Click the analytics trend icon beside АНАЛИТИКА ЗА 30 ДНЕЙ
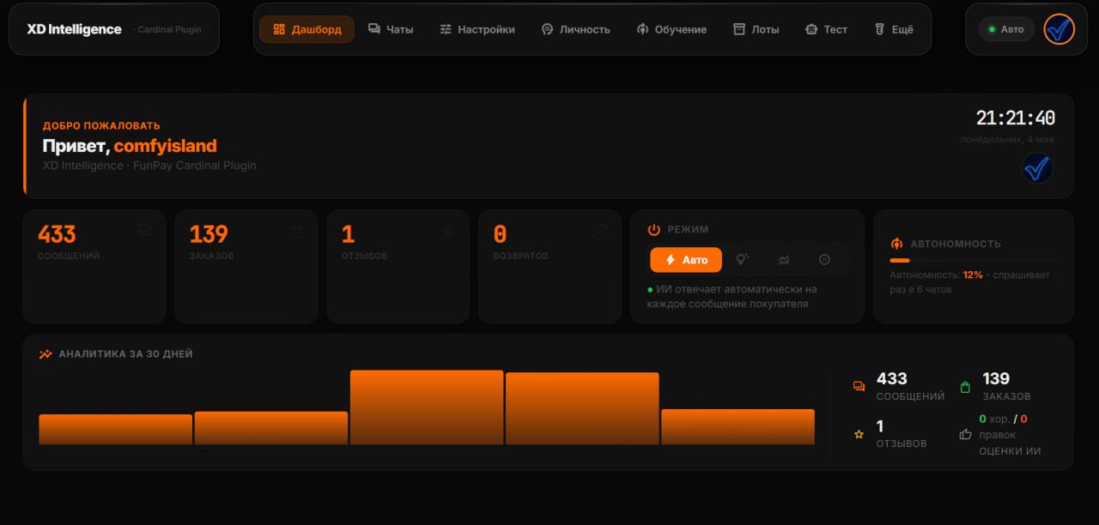Image resolution: width=1099 pixels, height=525 pixels. [x=46, y=353]
